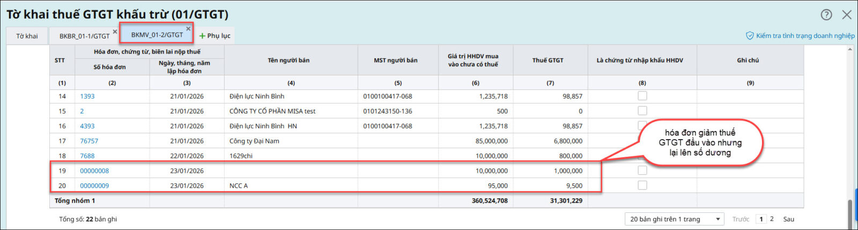This screenshot has height=230, width=858.
Task: Switch to the Tờ khai tab
Action: 27,36
